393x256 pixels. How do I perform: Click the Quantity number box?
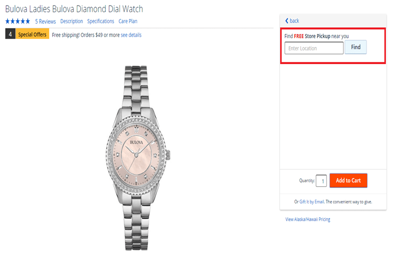tap(321, 181)
